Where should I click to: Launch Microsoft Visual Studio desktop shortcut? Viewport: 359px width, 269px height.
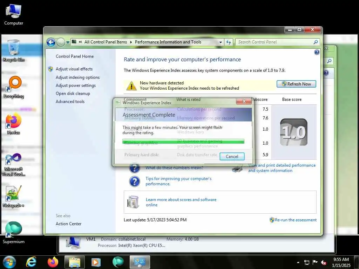pyautogui.click(x=14, y=165)
